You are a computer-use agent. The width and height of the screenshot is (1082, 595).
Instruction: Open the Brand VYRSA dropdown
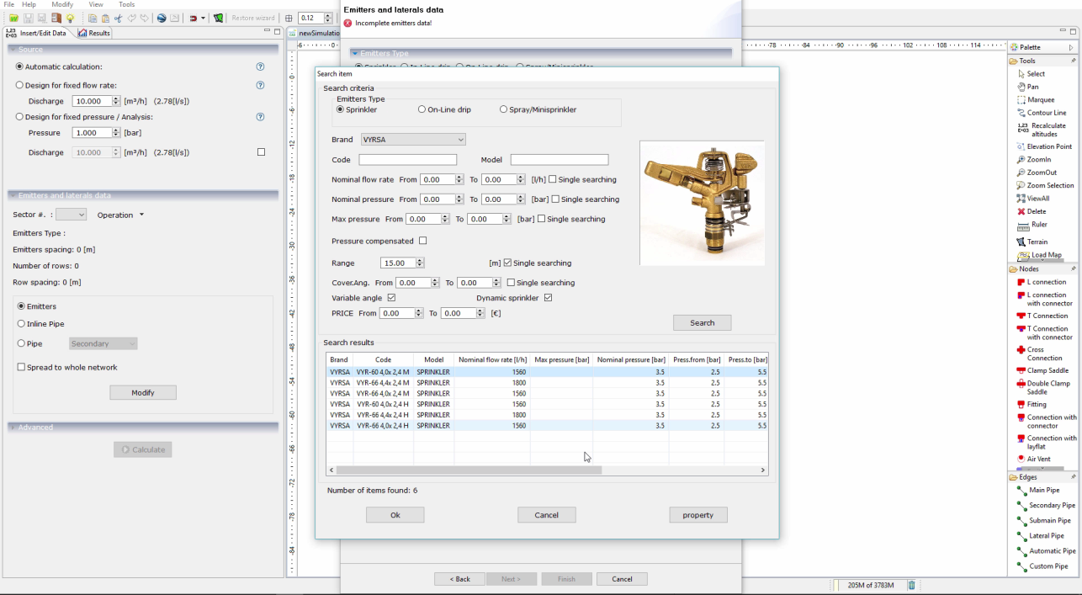coord(412,140)
